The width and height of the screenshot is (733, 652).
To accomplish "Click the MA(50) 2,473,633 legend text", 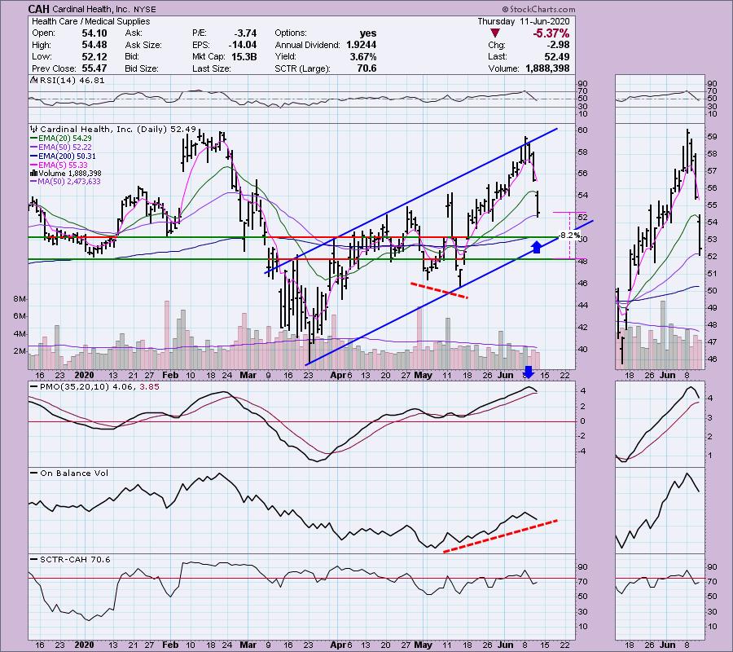I will [x=70, y=182].
